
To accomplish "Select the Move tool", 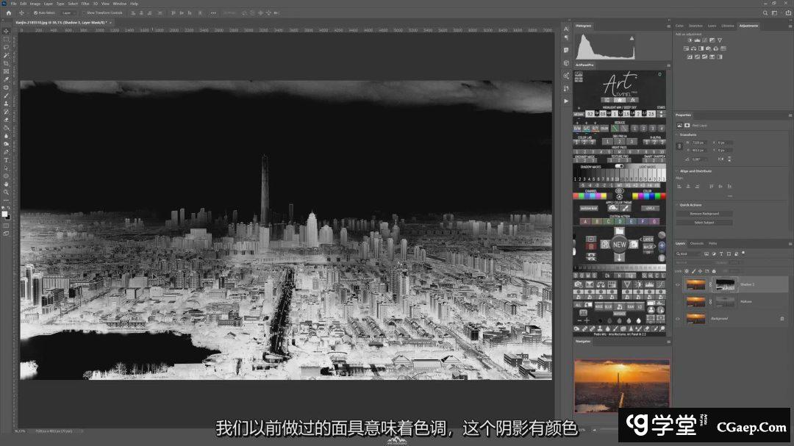I will click(6, 31).
